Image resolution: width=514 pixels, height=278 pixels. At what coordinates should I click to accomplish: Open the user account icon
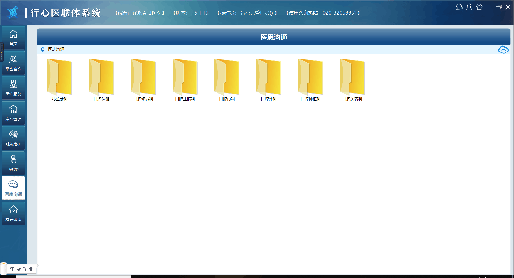tap(469, 7)
